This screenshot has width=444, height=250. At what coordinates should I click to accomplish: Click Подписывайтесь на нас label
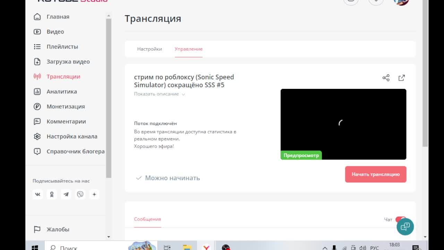click(61, 181)
